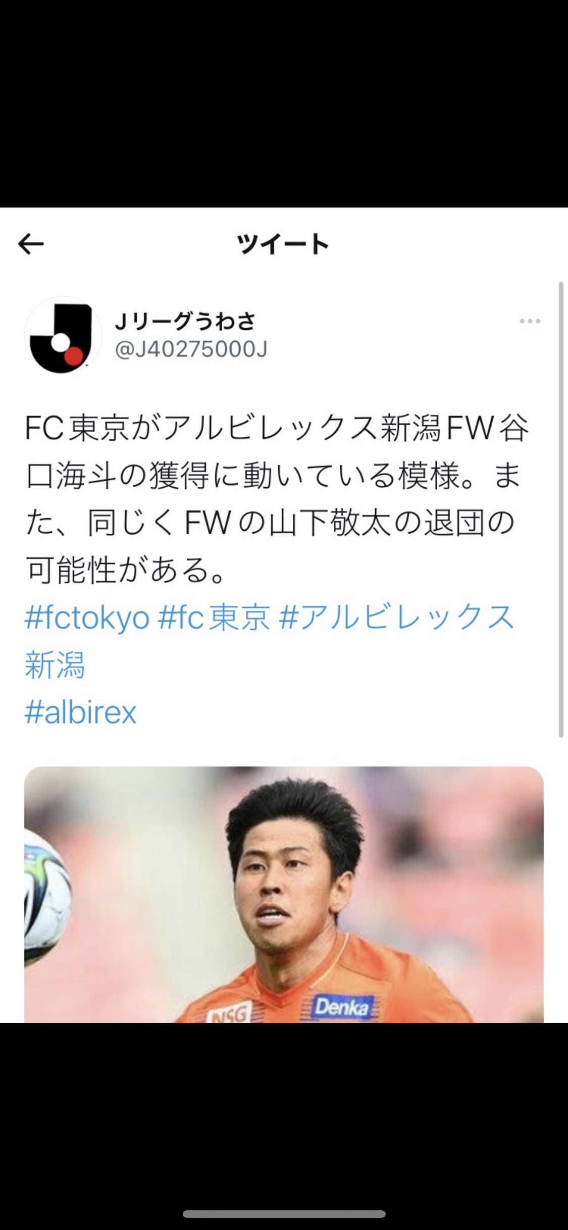This screenshot has width=568, height=1230.
Task: Tap the soccer ball in the photo
Action: [46, 897]
